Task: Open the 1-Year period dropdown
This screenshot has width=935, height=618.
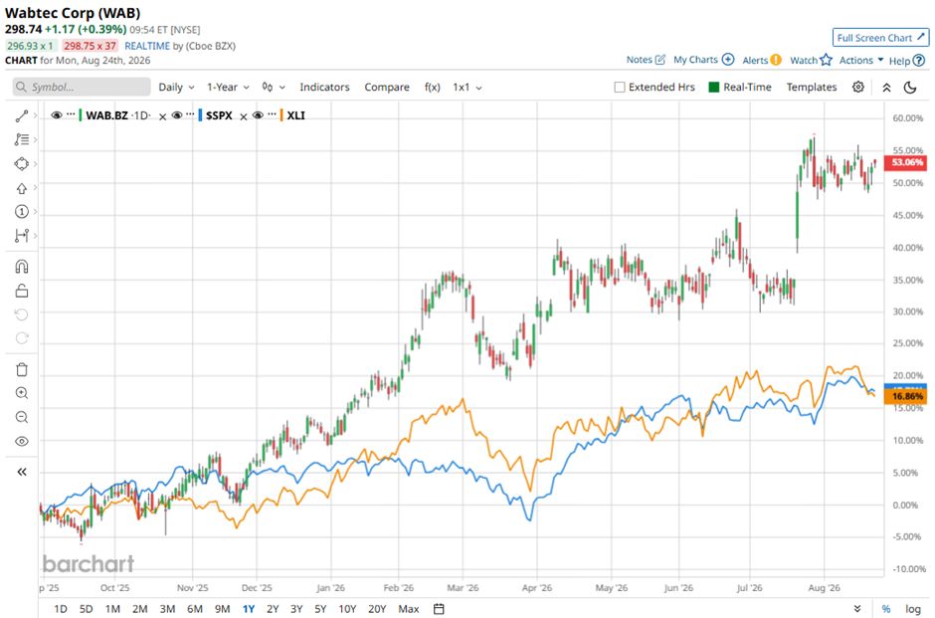Action: click(228, 88)
